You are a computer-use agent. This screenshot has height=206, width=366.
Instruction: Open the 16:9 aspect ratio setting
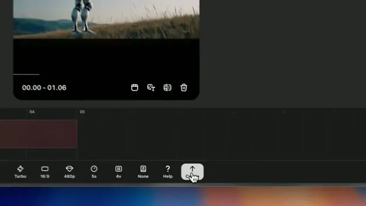coord(45,172)
